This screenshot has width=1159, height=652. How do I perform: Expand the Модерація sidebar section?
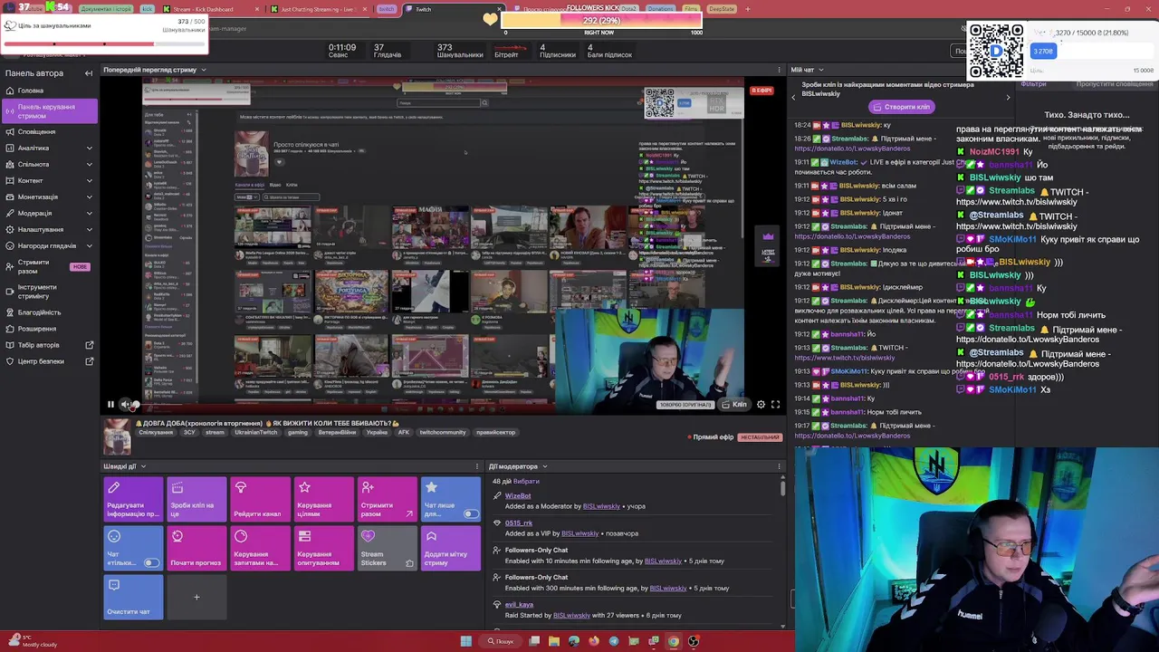click(x=89, y=213)
